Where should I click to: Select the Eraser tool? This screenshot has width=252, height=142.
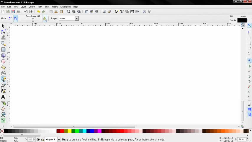click(x=3, y=109)
